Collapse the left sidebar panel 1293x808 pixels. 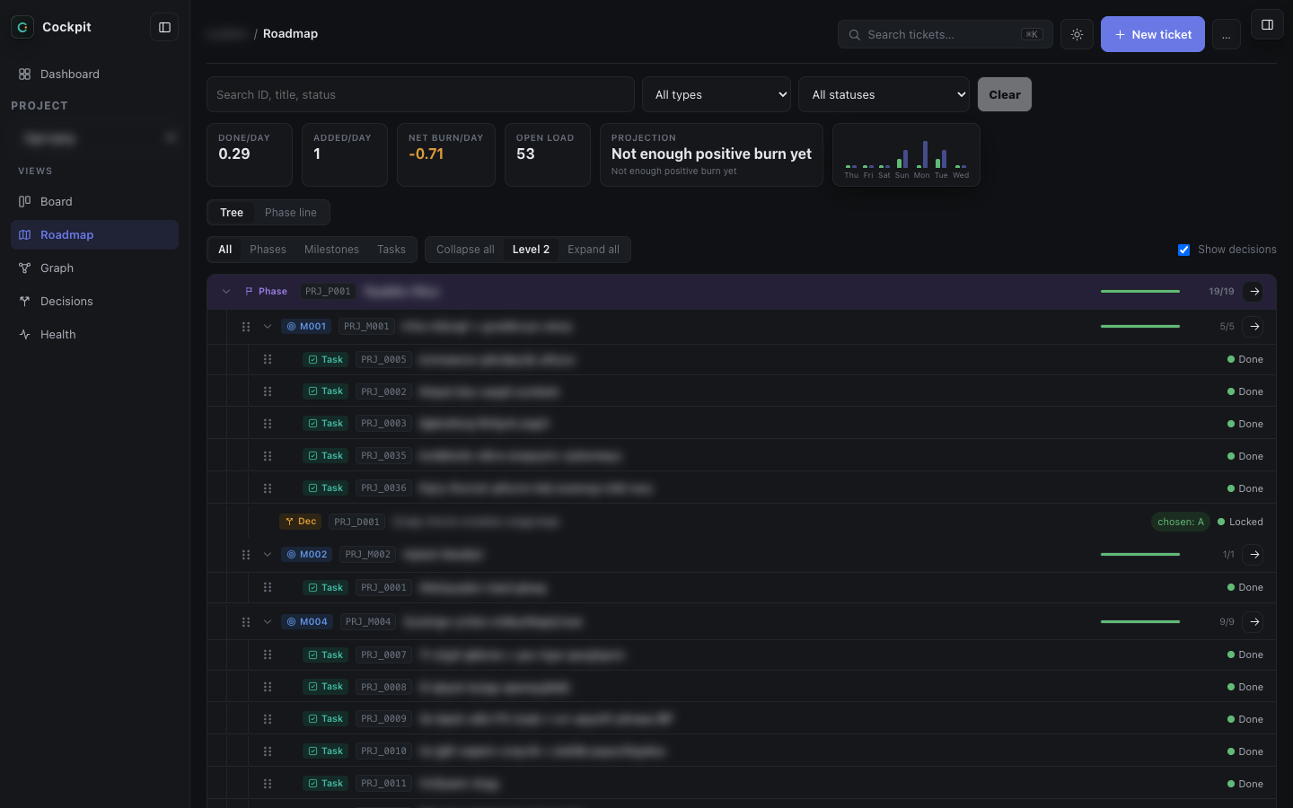[164, 27]
